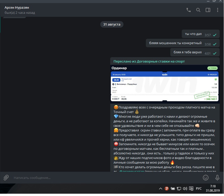The image size is (224, 196).
Task: Toggle the right info sidebar panel
Action: pyautogui.click(x=208, y=10)
